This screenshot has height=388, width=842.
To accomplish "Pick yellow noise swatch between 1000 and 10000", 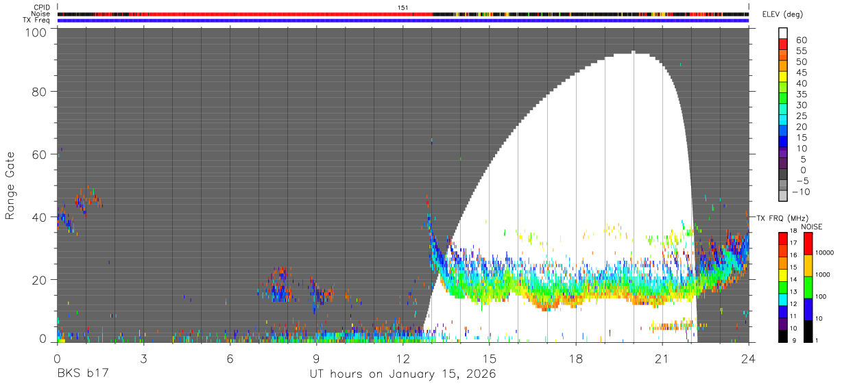I will [x=807, y=265].
